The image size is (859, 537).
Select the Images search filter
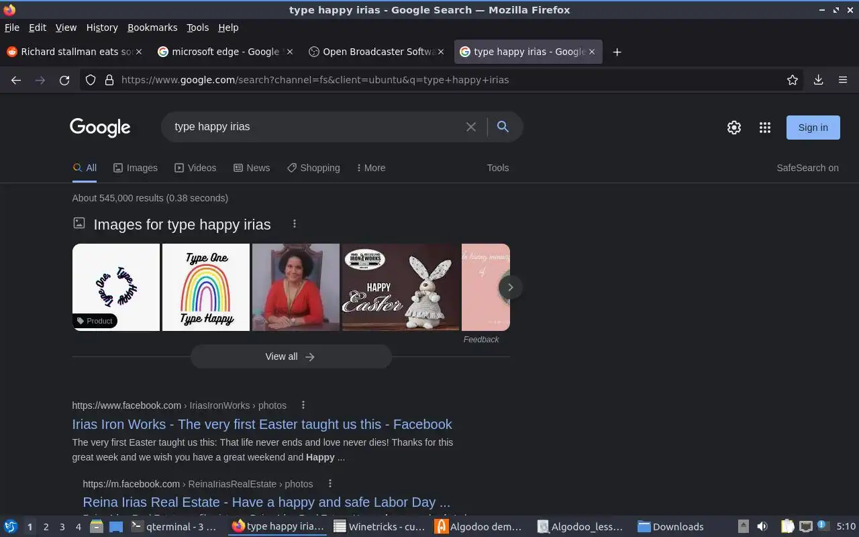click(136, 168)
